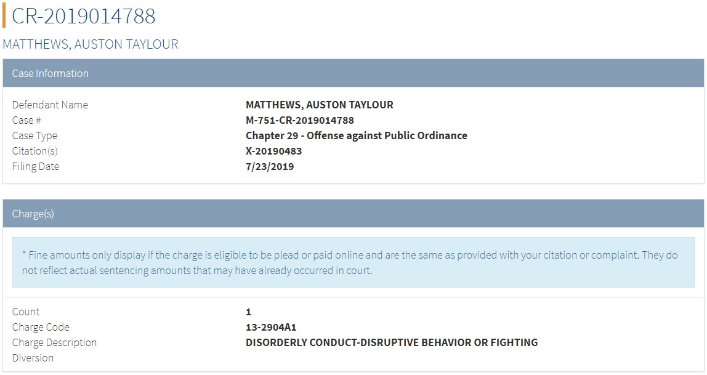This screenshot has width=707, height=375.
Task: Select the Charge Code field label
Action: point(41,327)
